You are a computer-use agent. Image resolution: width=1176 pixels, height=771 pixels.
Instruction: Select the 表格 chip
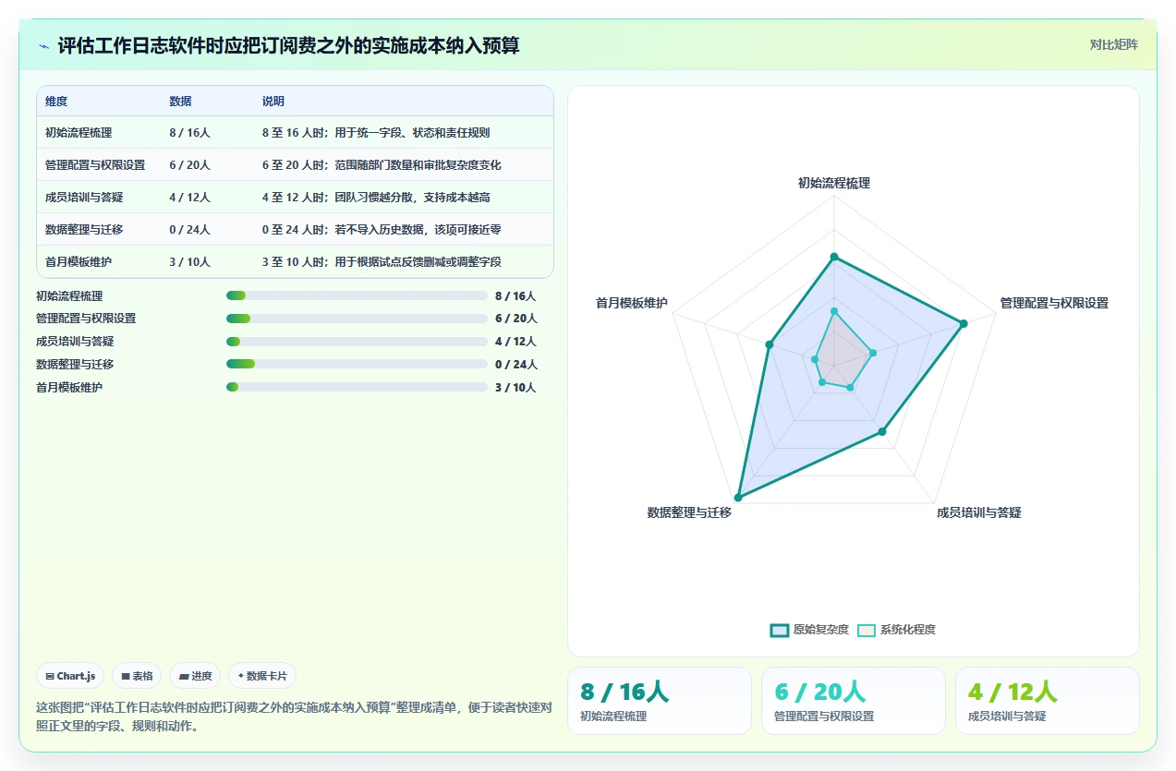[x=137, y=676]
